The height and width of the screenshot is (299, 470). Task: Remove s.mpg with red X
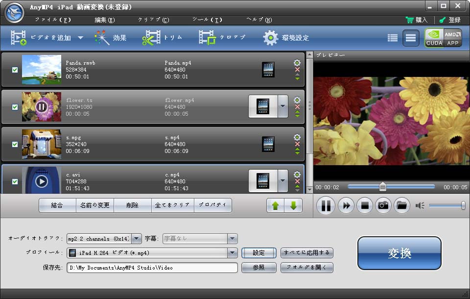(x=297, y=144)
